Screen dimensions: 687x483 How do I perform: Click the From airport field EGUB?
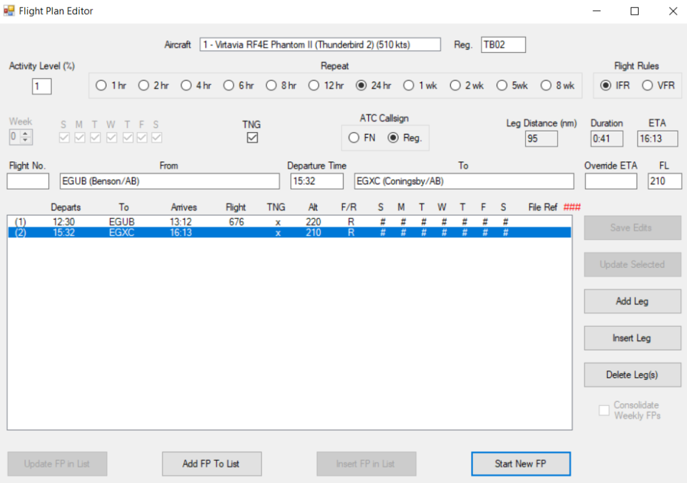click(x=168, y=182)
